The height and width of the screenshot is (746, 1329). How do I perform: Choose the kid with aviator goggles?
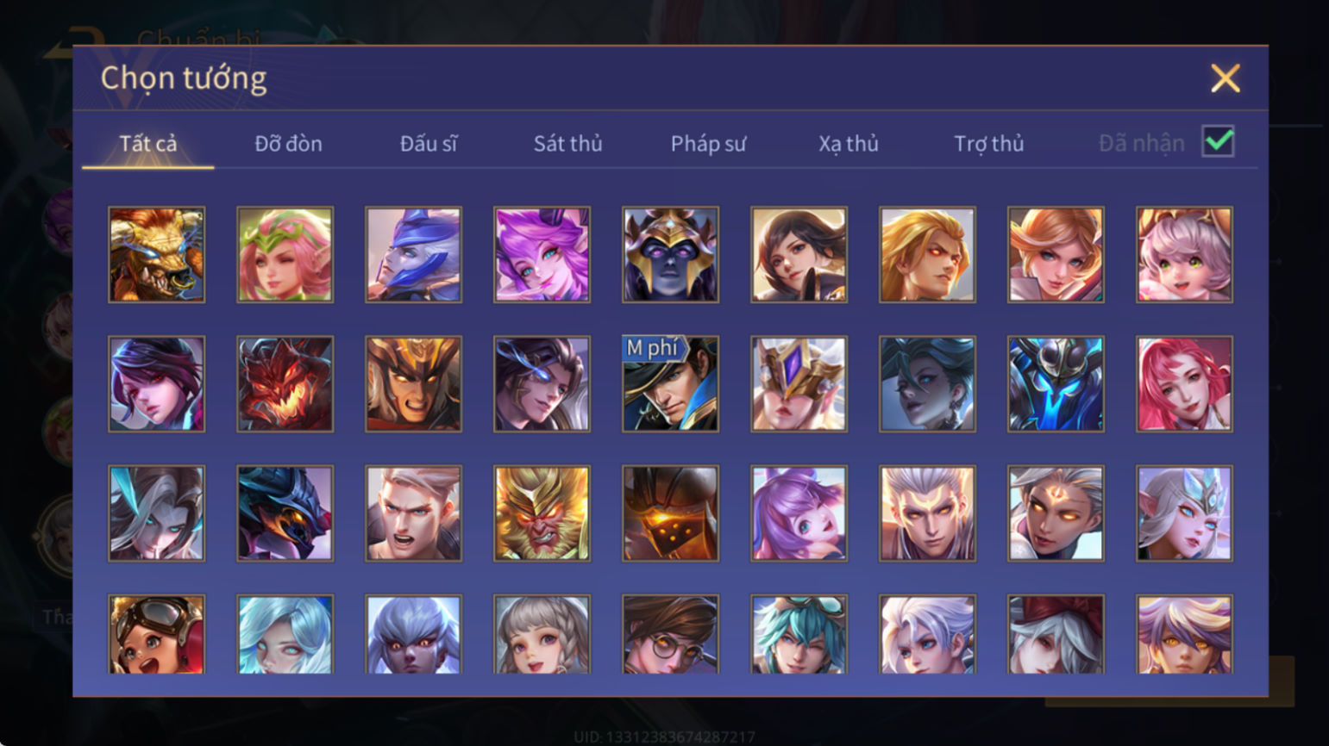pos(156,634)
